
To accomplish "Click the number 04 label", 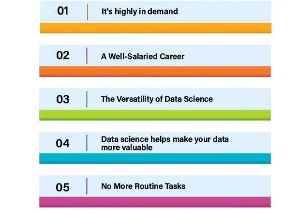I will (x=63, y=143).
